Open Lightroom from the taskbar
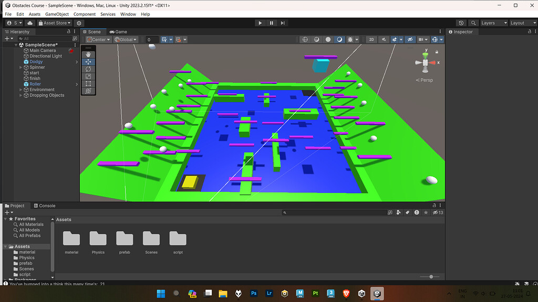Image resolution: width=538 pixels, height=302 pixels. [x=269, y=294]
